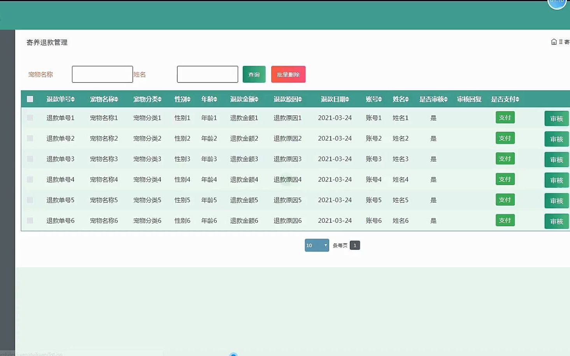The image size is (570, 356).
Task: Check the row for 退款单号2
Action: tap(30, 138)
